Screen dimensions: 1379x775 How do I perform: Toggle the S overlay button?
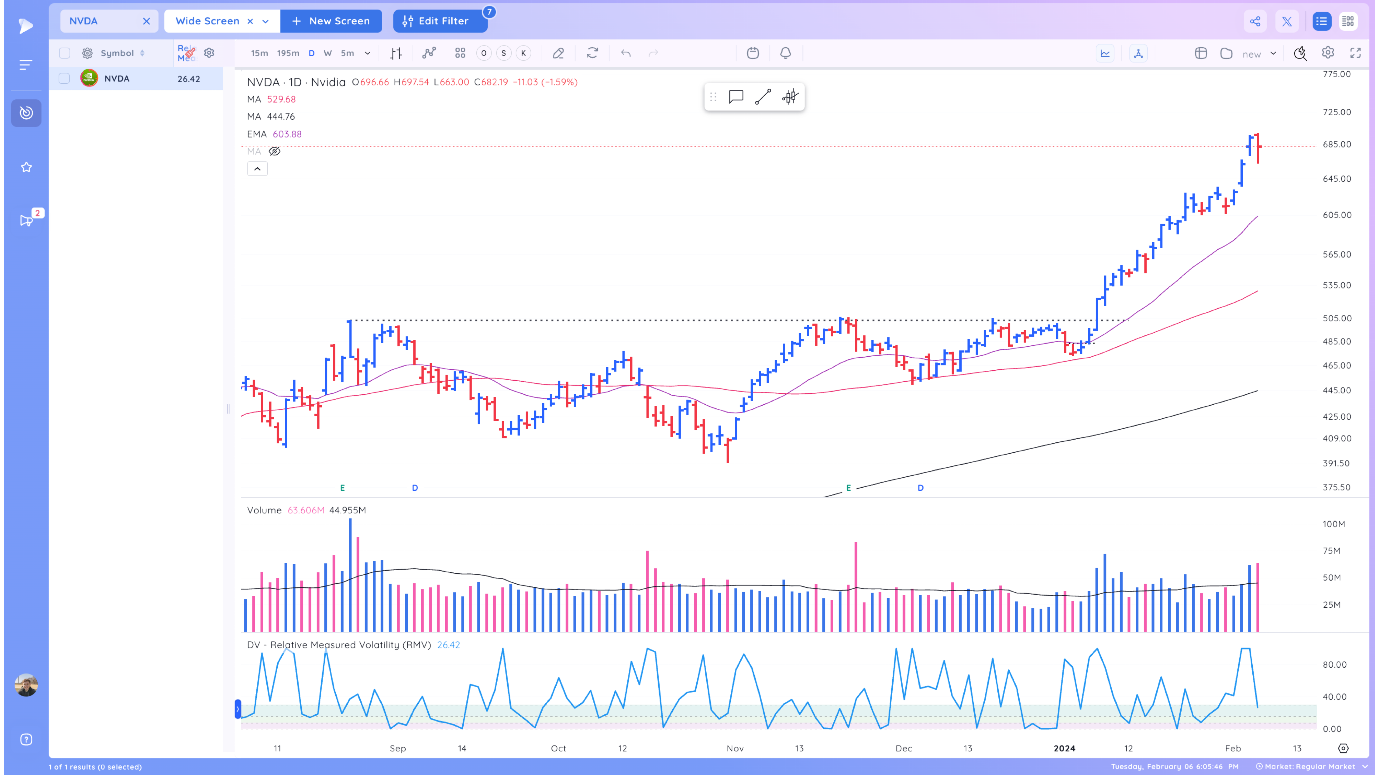pyautogui.click(x=503, y=53)
